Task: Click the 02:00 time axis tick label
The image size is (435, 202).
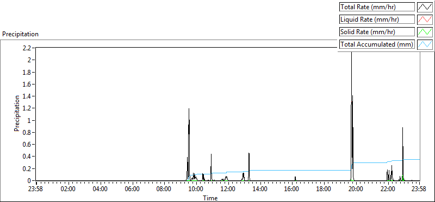Action: click(68, 190)
